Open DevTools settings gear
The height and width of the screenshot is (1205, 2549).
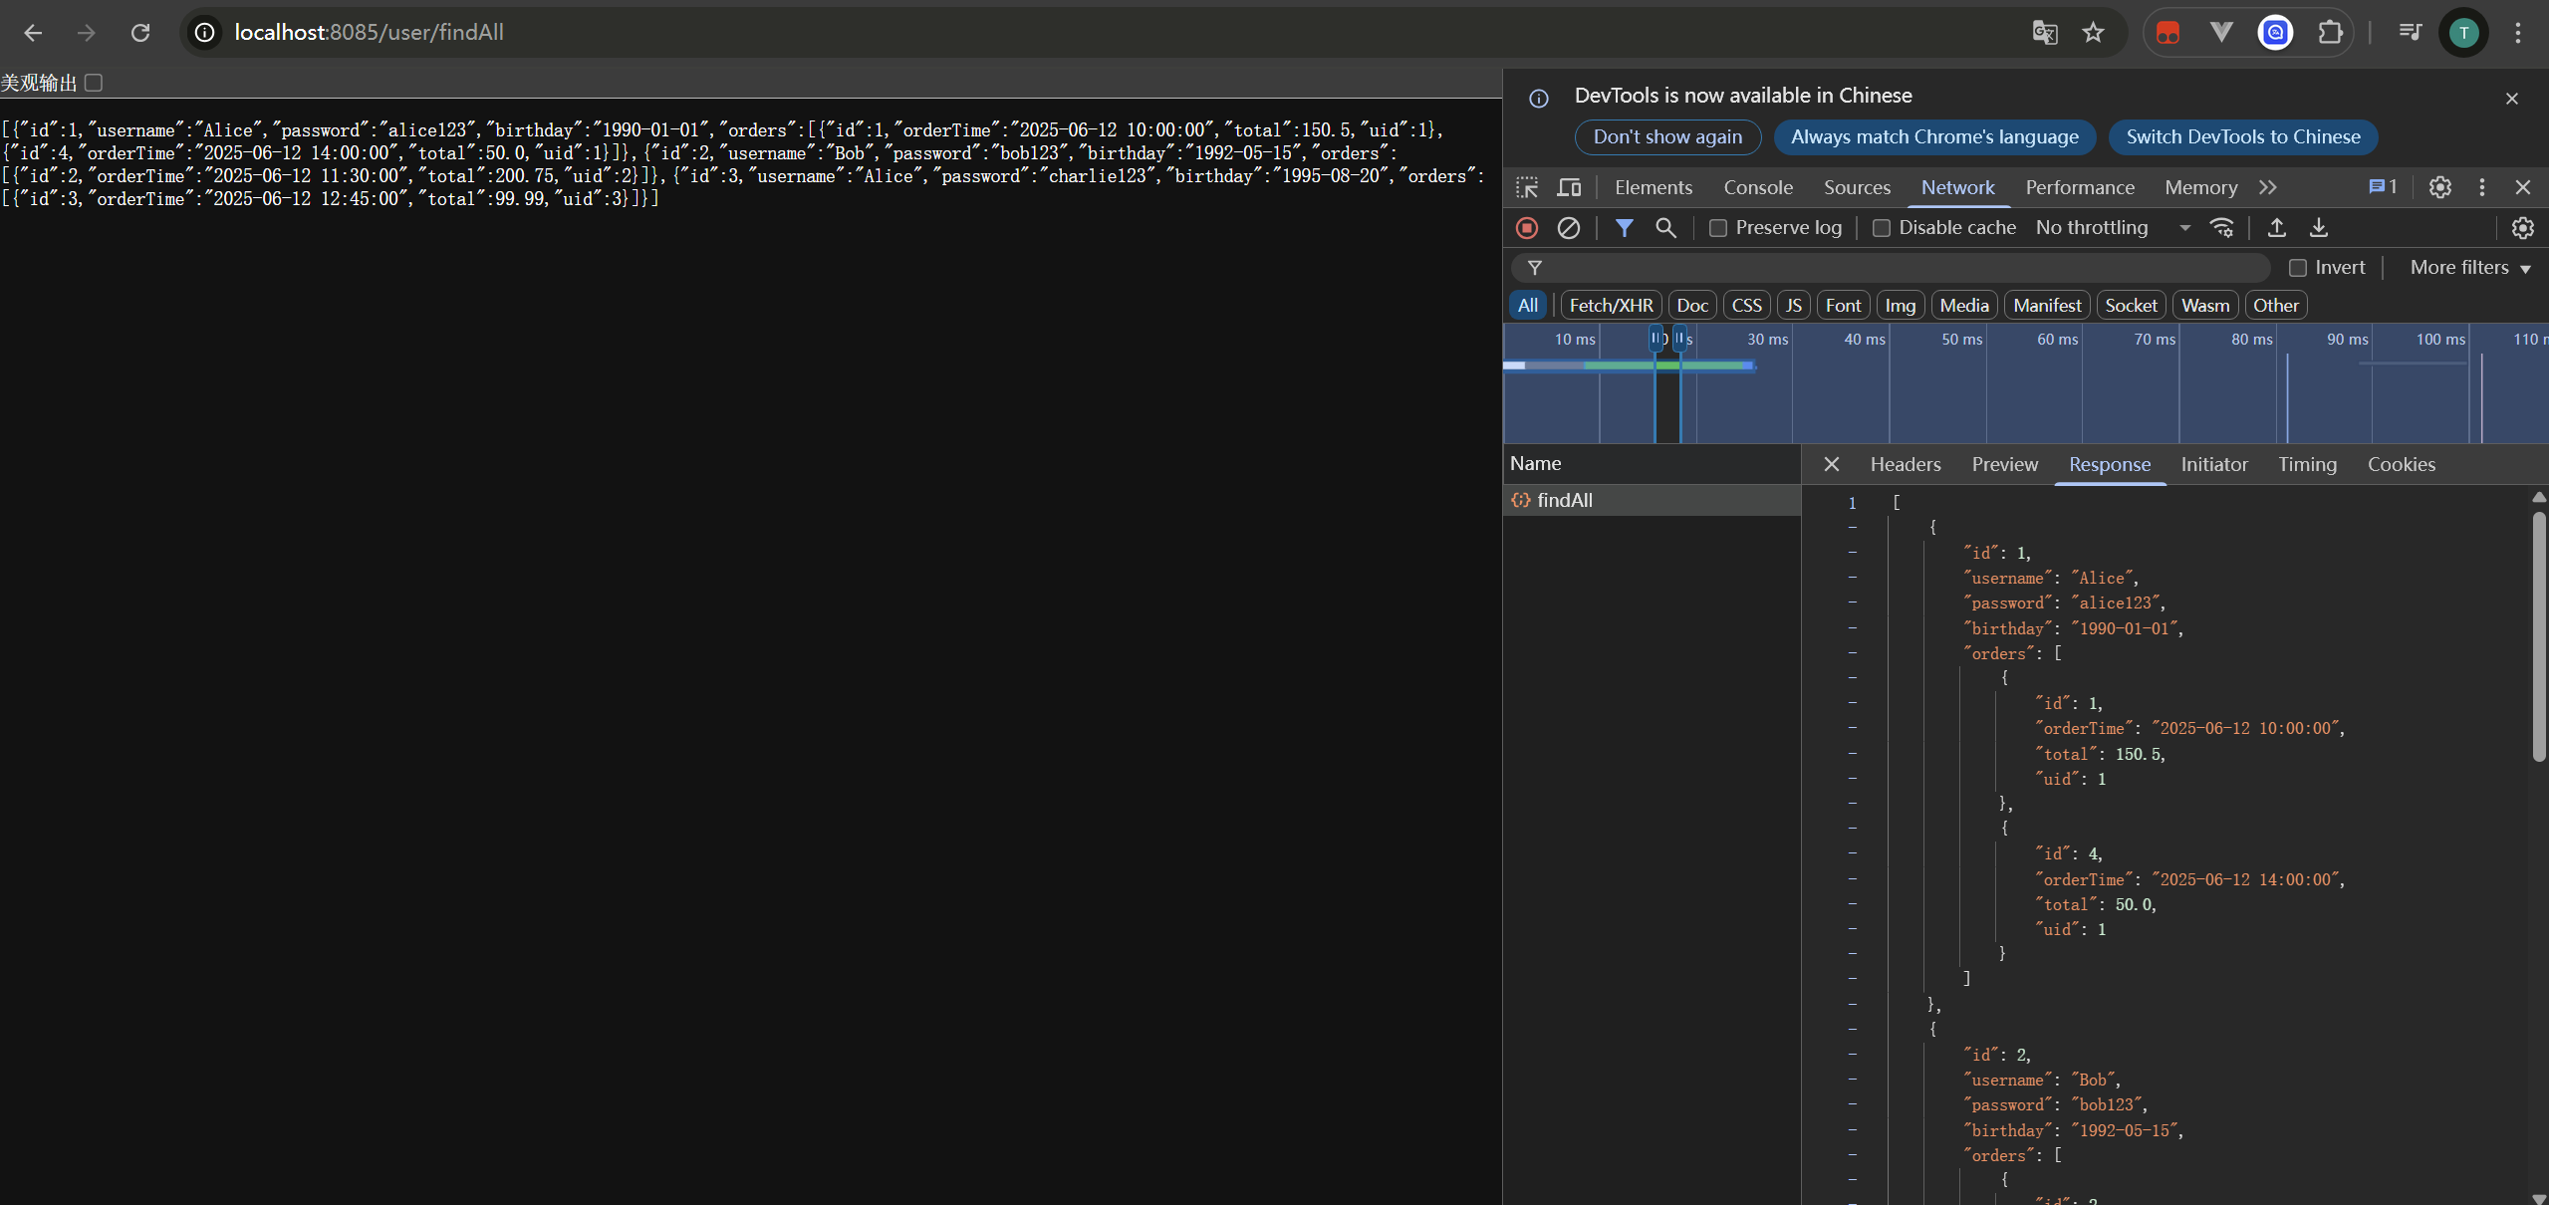point(2439,187)
